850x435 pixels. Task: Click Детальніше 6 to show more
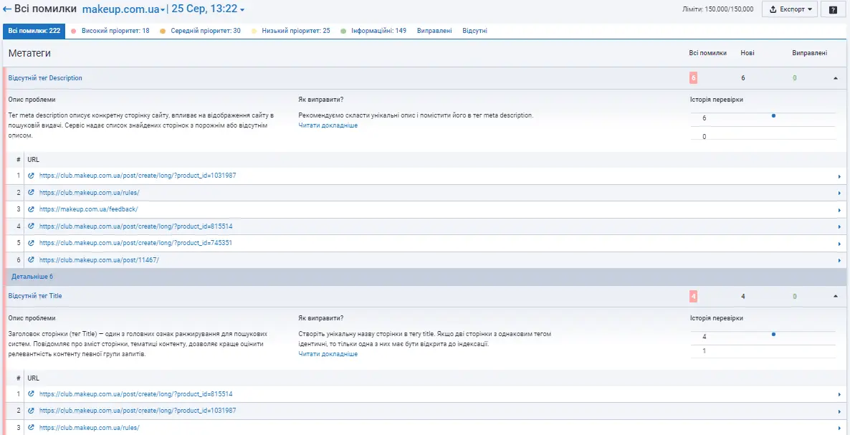tap(32, 277)
